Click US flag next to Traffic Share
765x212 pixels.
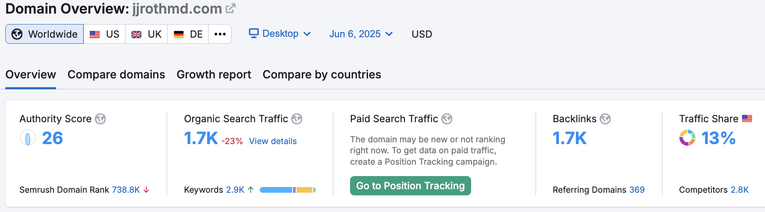pyautogui.click(x=747, y=118)
